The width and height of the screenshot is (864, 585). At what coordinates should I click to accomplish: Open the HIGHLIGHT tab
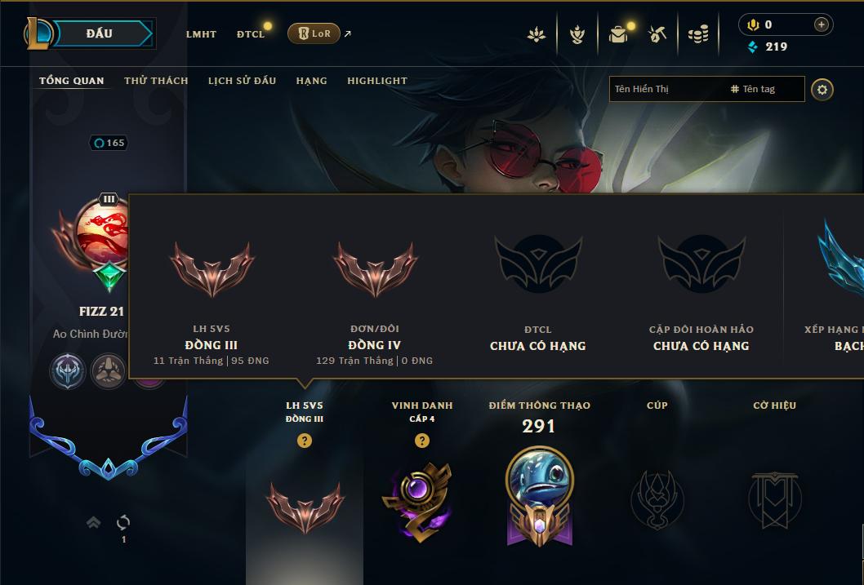(377, 81)
